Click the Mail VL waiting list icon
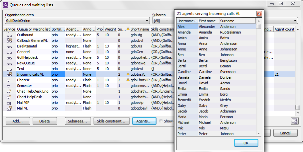The height and width of the screenshot is (152, 303). (9, 108)
